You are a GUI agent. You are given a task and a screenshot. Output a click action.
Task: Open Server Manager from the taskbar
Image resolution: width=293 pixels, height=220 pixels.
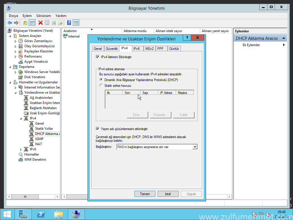click(x=23, y=214)
